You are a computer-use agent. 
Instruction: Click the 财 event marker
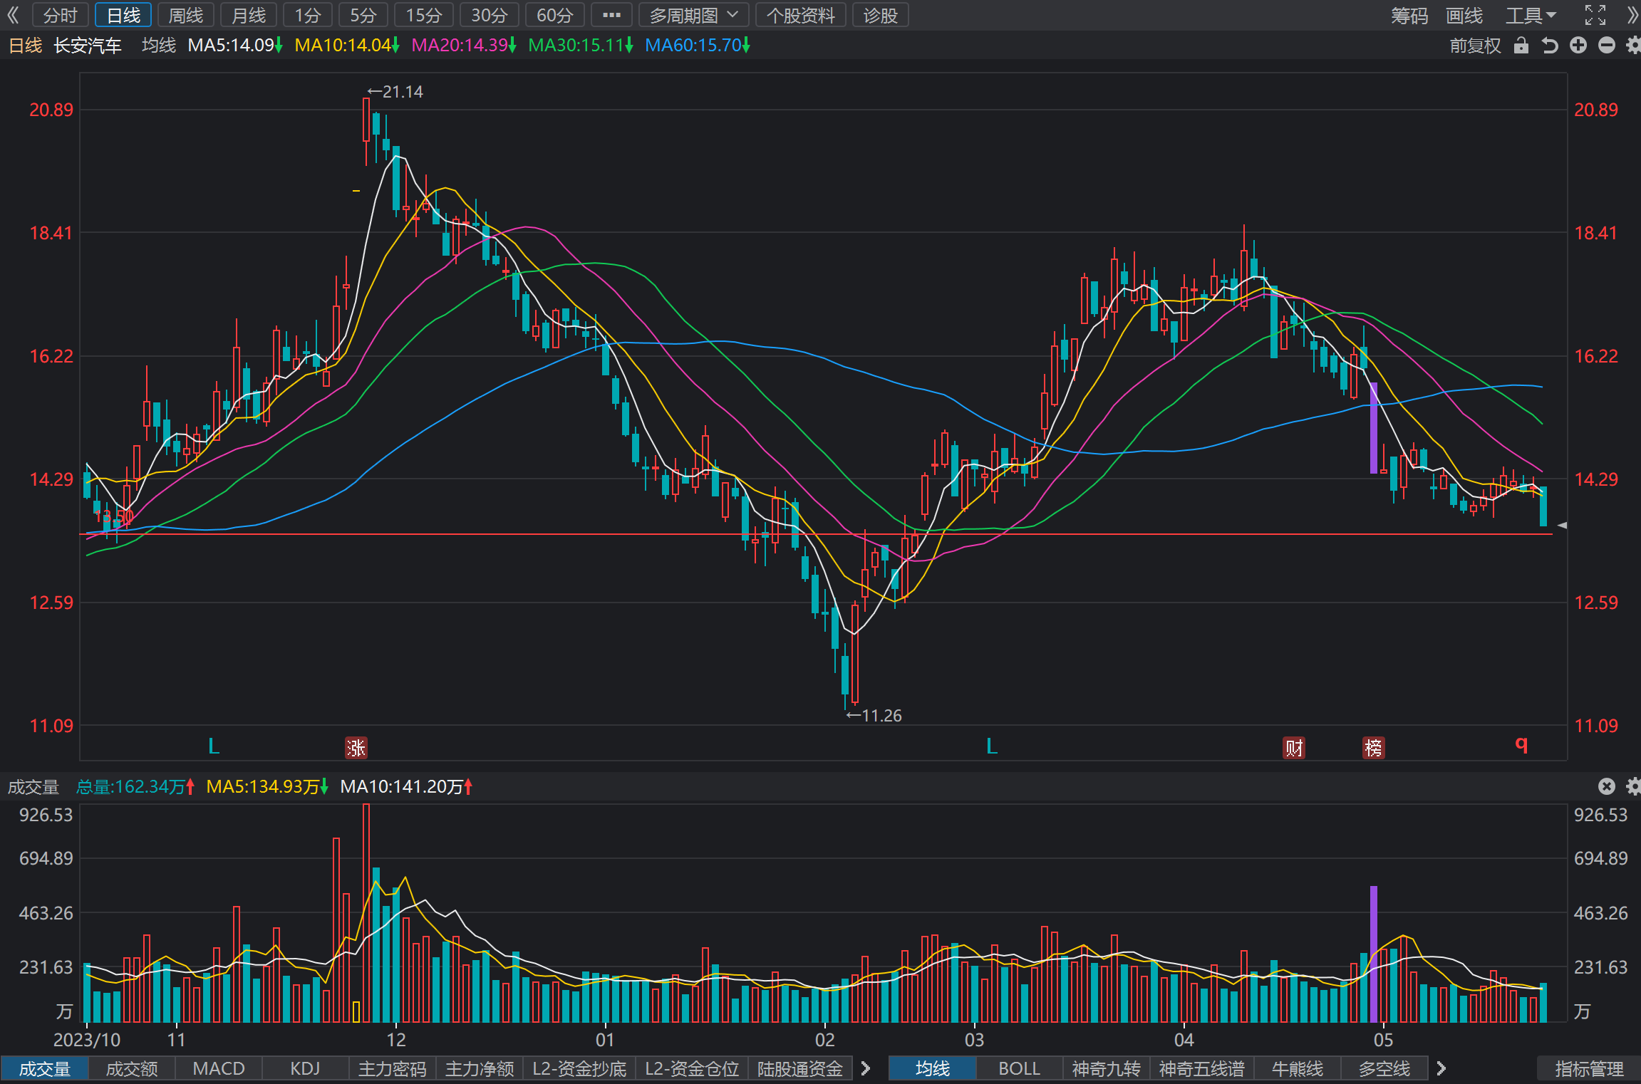pos(1294,748)
